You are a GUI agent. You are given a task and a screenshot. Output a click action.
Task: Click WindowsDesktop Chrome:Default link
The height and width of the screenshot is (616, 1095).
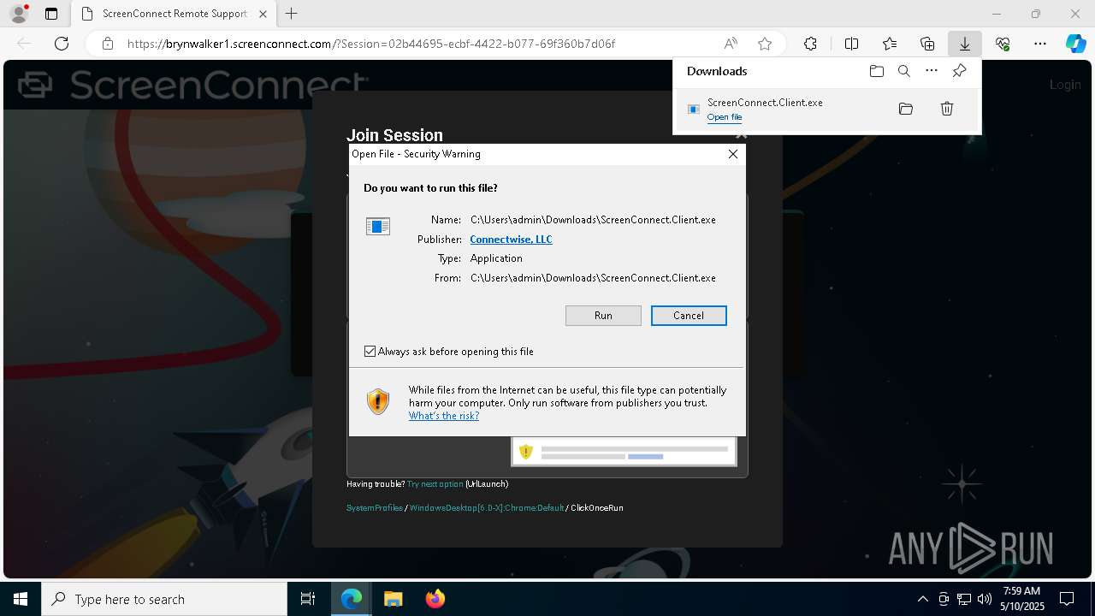(x=487, y=508)
